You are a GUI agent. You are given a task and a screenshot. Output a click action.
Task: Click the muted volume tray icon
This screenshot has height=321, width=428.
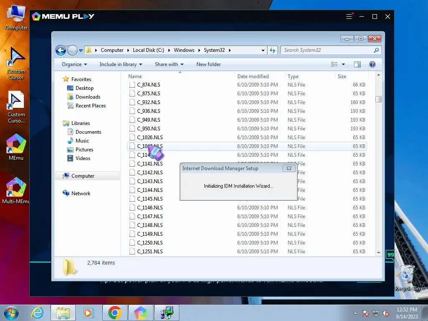[x=386, y=313]
